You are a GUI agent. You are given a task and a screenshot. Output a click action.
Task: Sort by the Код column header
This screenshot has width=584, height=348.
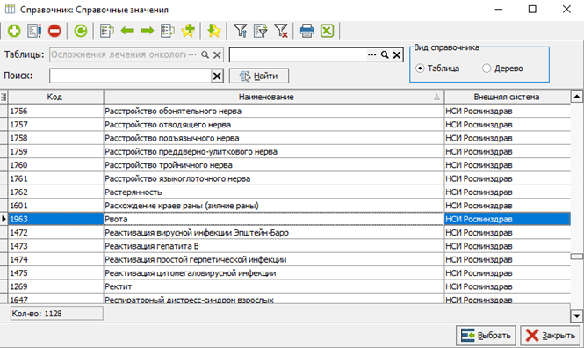click(x=55, y=97)
